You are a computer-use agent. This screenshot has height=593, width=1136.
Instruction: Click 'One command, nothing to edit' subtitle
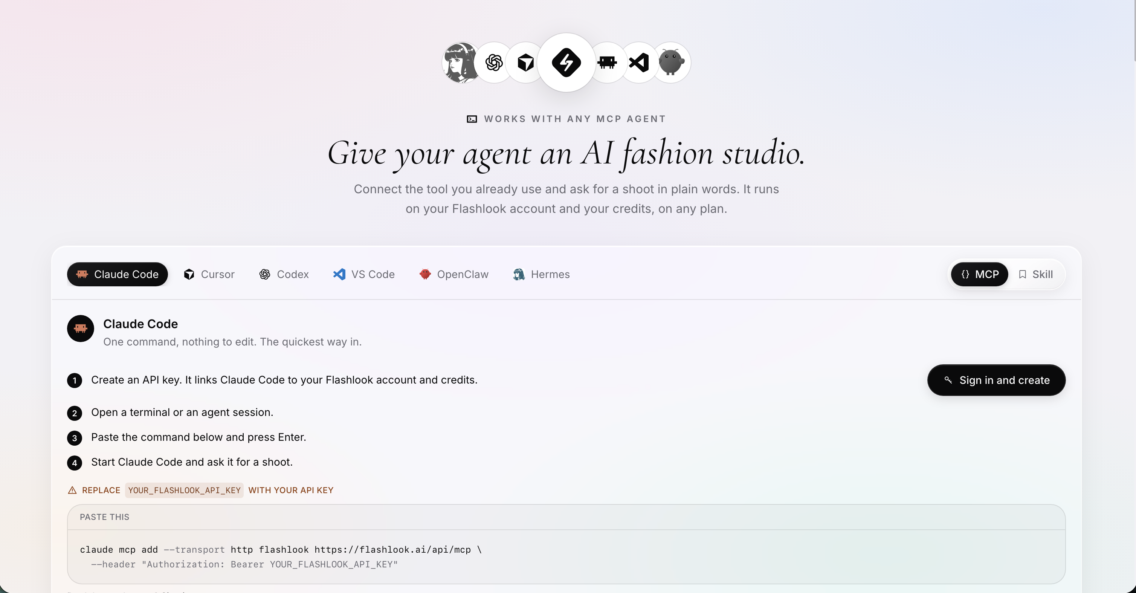(x=232, y=342)
